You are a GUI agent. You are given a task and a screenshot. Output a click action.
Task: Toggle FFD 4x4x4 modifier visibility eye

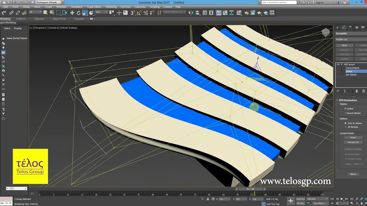pos(338,65)
